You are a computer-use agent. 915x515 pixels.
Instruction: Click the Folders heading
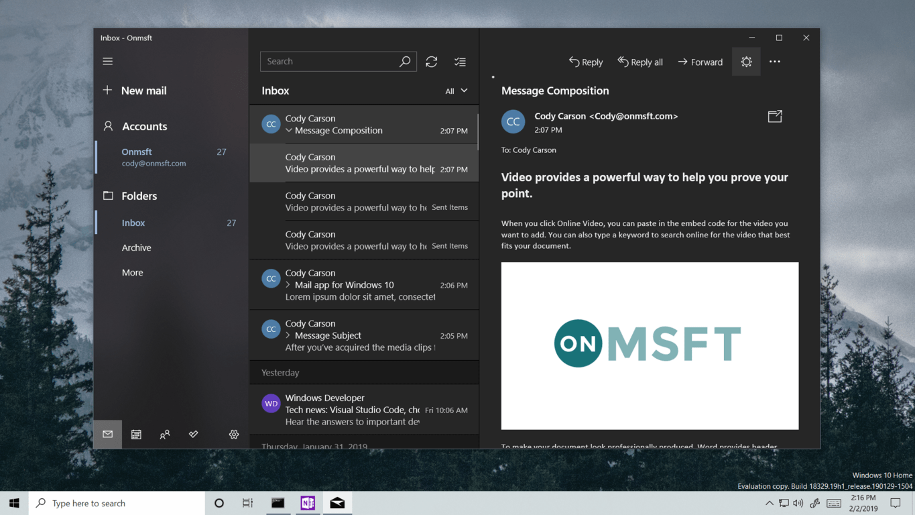[139, 196]
